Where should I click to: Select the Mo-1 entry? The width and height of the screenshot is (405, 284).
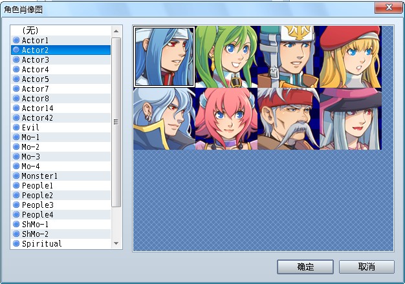coord(61,137)
